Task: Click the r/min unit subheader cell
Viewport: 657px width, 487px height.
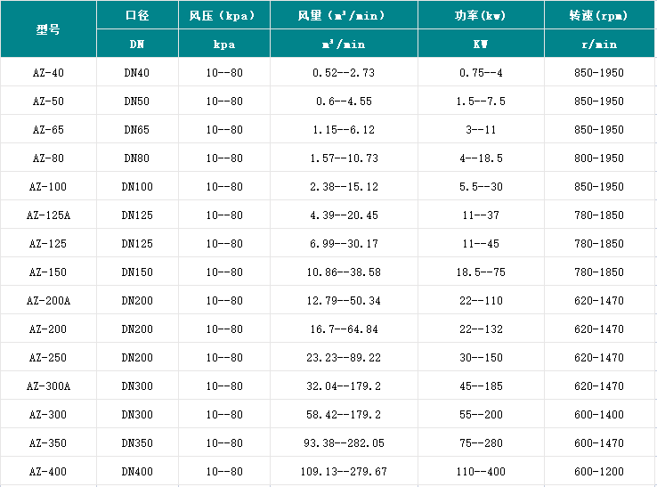Action: 599,44
